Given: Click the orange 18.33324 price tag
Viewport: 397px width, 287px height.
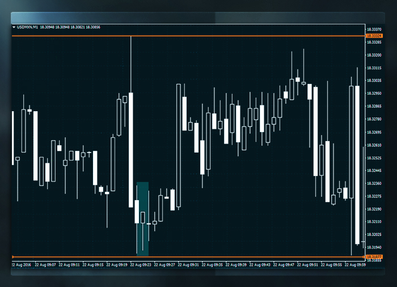Looking at the screenshot, I should click(374, 36).
